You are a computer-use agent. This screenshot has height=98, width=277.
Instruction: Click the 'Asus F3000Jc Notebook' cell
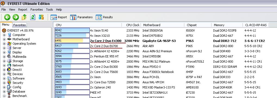[x=158, y=72]
